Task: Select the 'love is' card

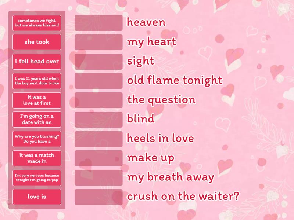Action: click(36, 197)
